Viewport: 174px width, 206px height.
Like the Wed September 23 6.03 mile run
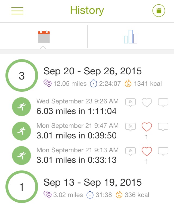147,102
